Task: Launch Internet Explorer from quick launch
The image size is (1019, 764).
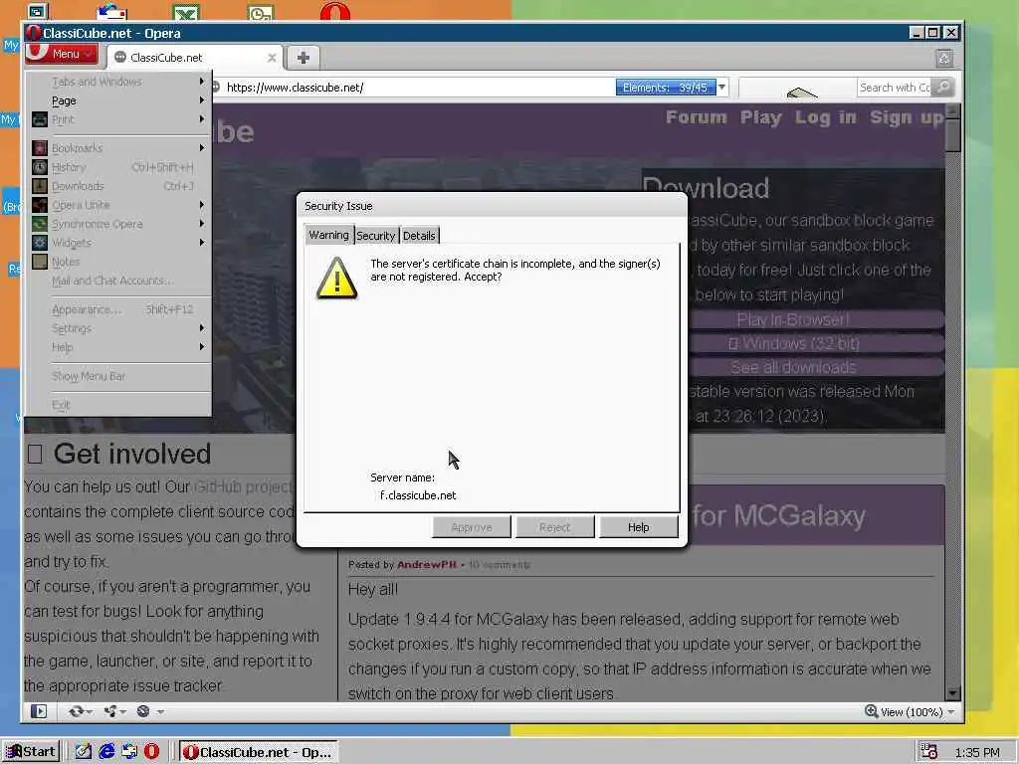Action: pos(106,752)
